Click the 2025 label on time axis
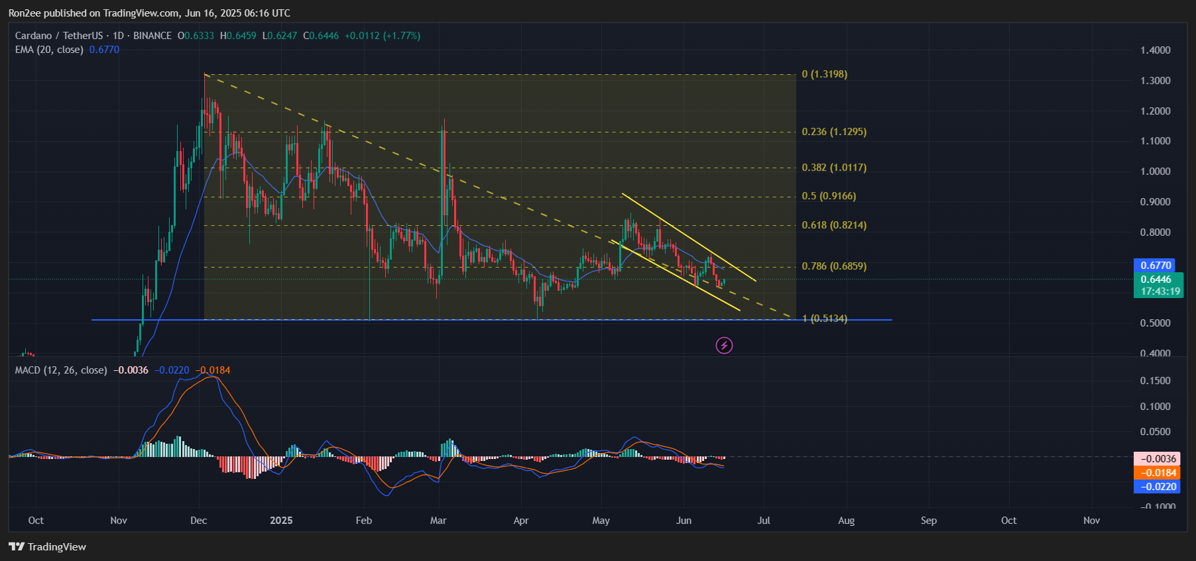 tap(281, 521)
